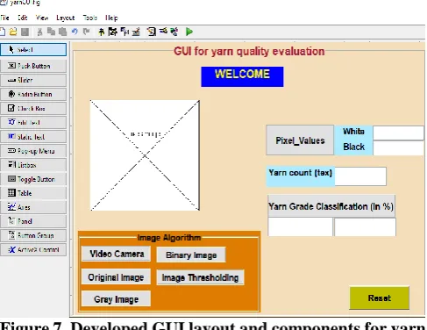Select the GUI for yarn quality evaluation title
The height and width of the screenshot is (330, 427).
249,52
